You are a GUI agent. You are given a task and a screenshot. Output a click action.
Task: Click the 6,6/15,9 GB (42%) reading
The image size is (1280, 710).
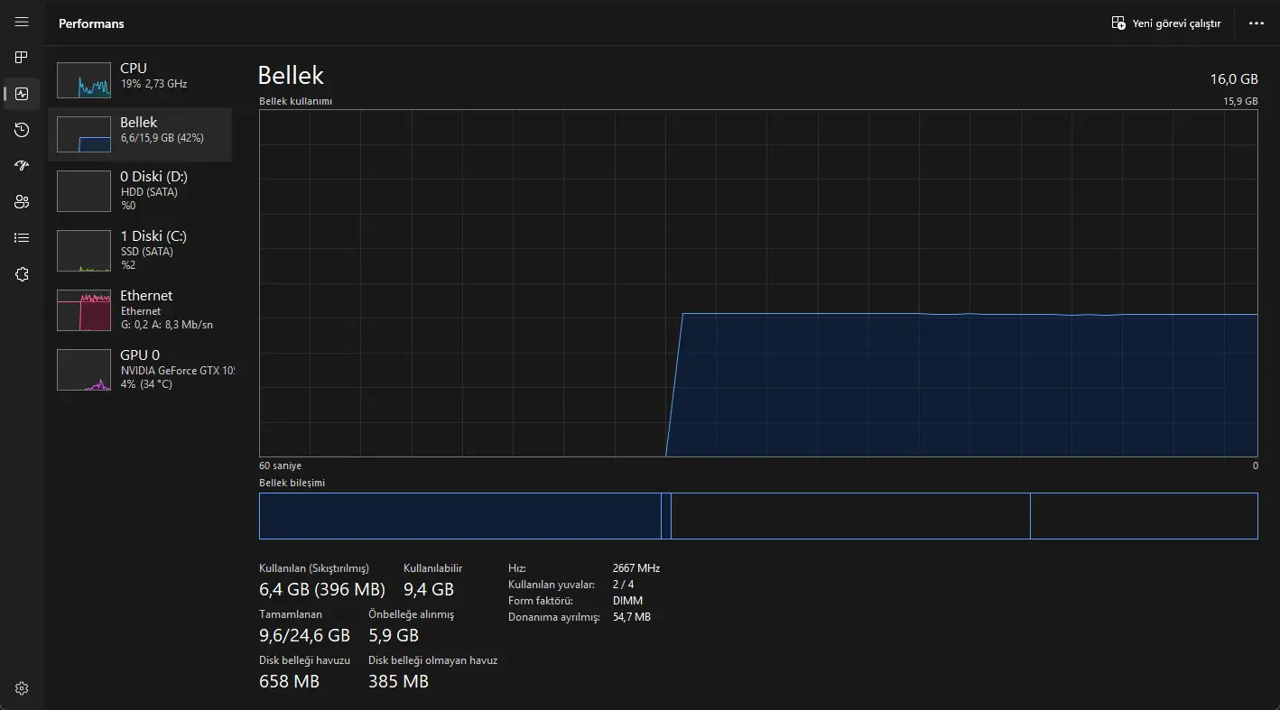[x=162, y=138]
